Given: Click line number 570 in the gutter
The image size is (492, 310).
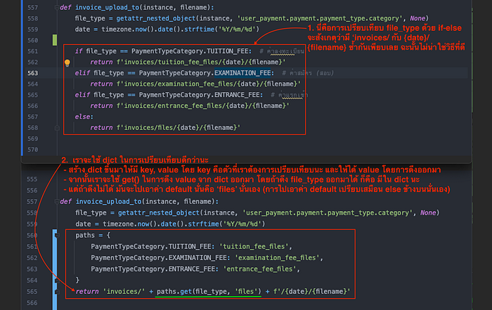Looking at the screenshot, I should click(32, 149).
